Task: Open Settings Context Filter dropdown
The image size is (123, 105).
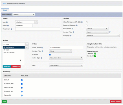Action: pos(97,32)
